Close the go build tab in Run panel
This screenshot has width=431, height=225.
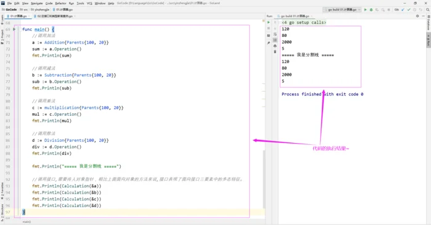click(x=312, y=16)
